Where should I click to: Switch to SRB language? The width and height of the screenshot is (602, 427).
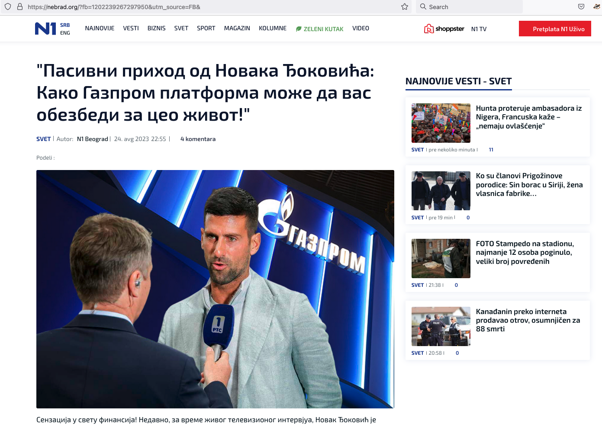pos(65,25)
